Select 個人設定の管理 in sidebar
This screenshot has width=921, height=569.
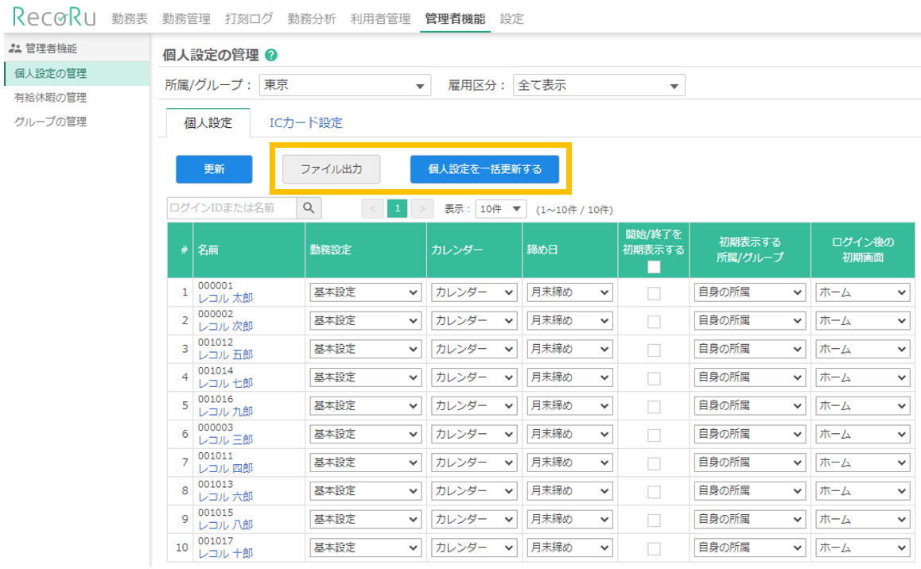(77, 73)
